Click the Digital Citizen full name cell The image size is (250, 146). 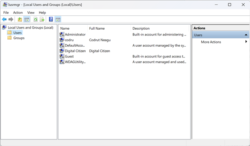tap(100, 51)
